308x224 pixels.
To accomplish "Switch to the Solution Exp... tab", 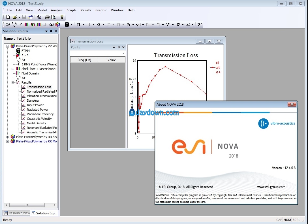I will [x=44, y=213].
